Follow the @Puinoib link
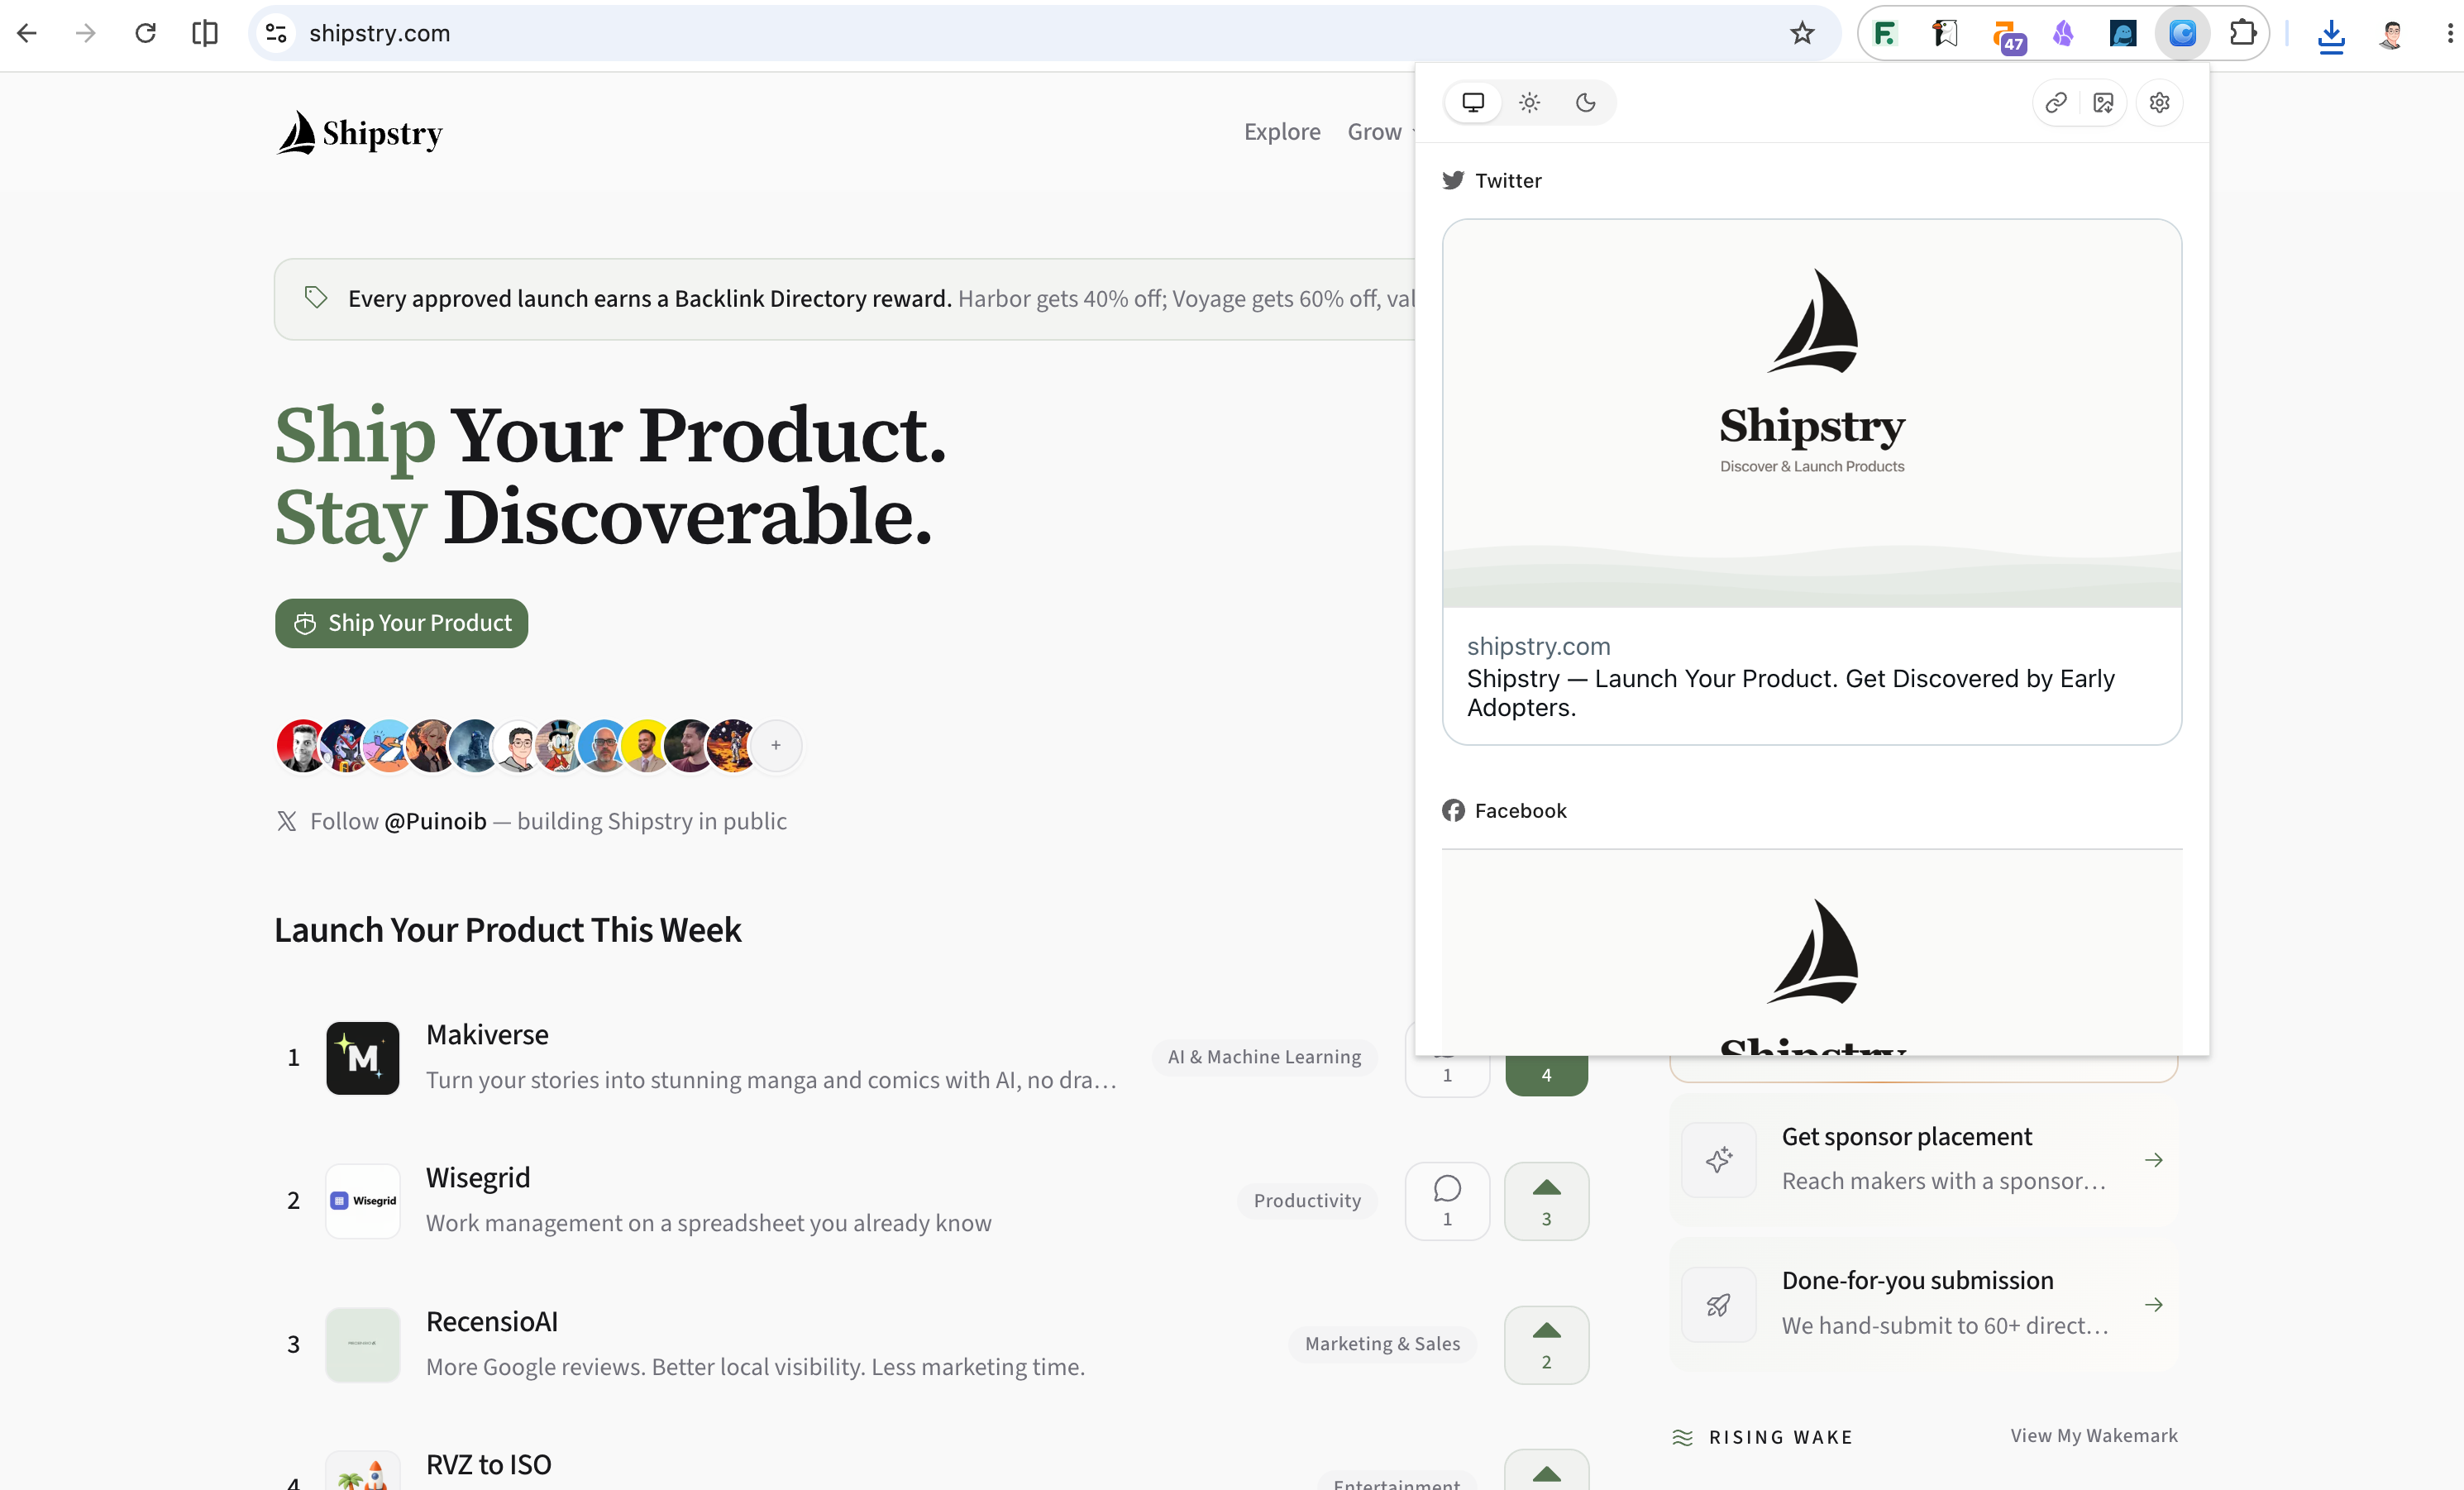The height and width of the screenshot is (1490, 2464). (x=435, y=821)
